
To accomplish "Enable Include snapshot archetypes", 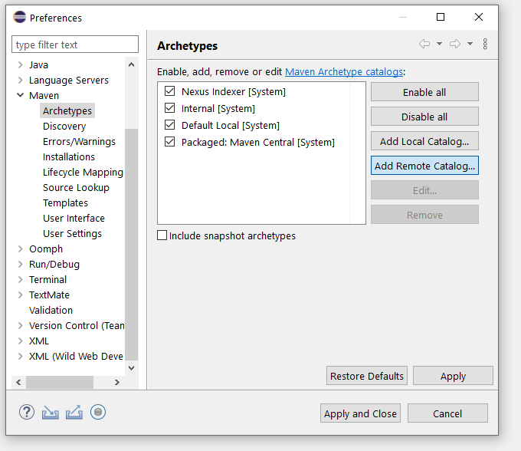I will (162, 236).
